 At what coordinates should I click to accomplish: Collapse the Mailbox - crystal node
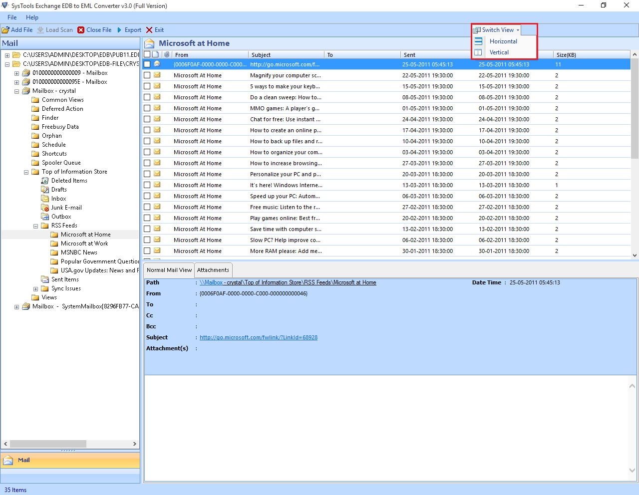pyautogui.click(x=16, y=91)
